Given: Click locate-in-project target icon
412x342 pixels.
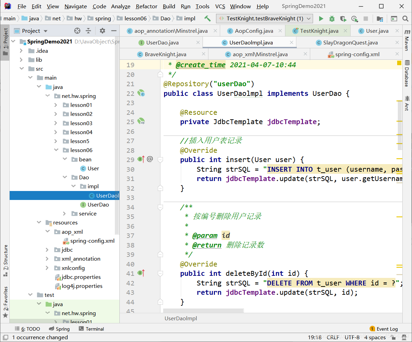Looking at the screenshot, I should pyautogui.click(x=77, y=31).
